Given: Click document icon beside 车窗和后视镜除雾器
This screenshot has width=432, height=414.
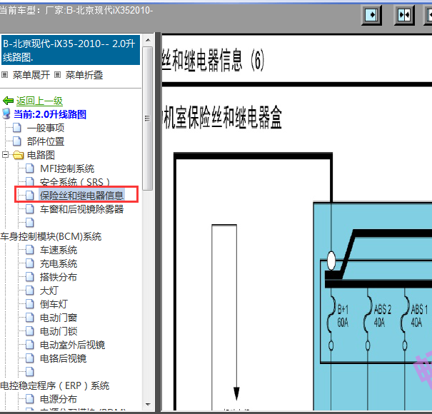Looking at the screenshot, I should tap(30, 209).
